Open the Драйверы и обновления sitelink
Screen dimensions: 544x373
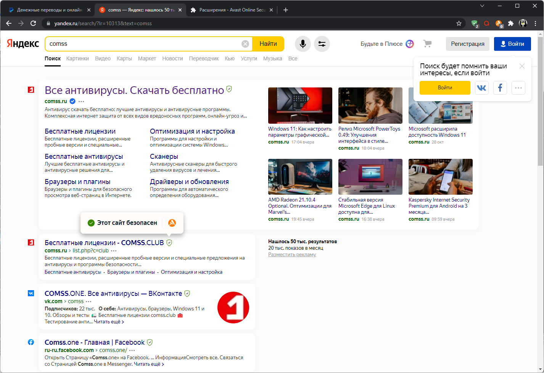tap(189, 182)
